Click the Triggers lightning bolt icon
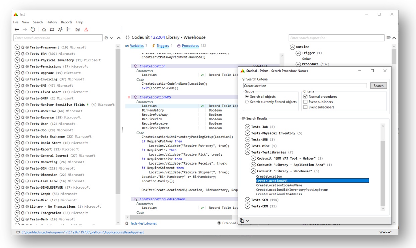416x248 pixels. [x=154, y=46]
